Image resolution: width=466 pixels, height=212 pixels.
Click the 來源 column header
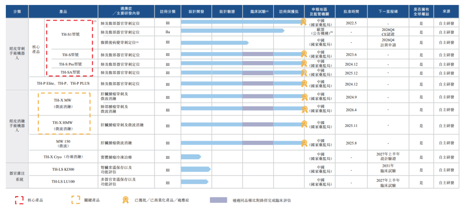point(446,12)
